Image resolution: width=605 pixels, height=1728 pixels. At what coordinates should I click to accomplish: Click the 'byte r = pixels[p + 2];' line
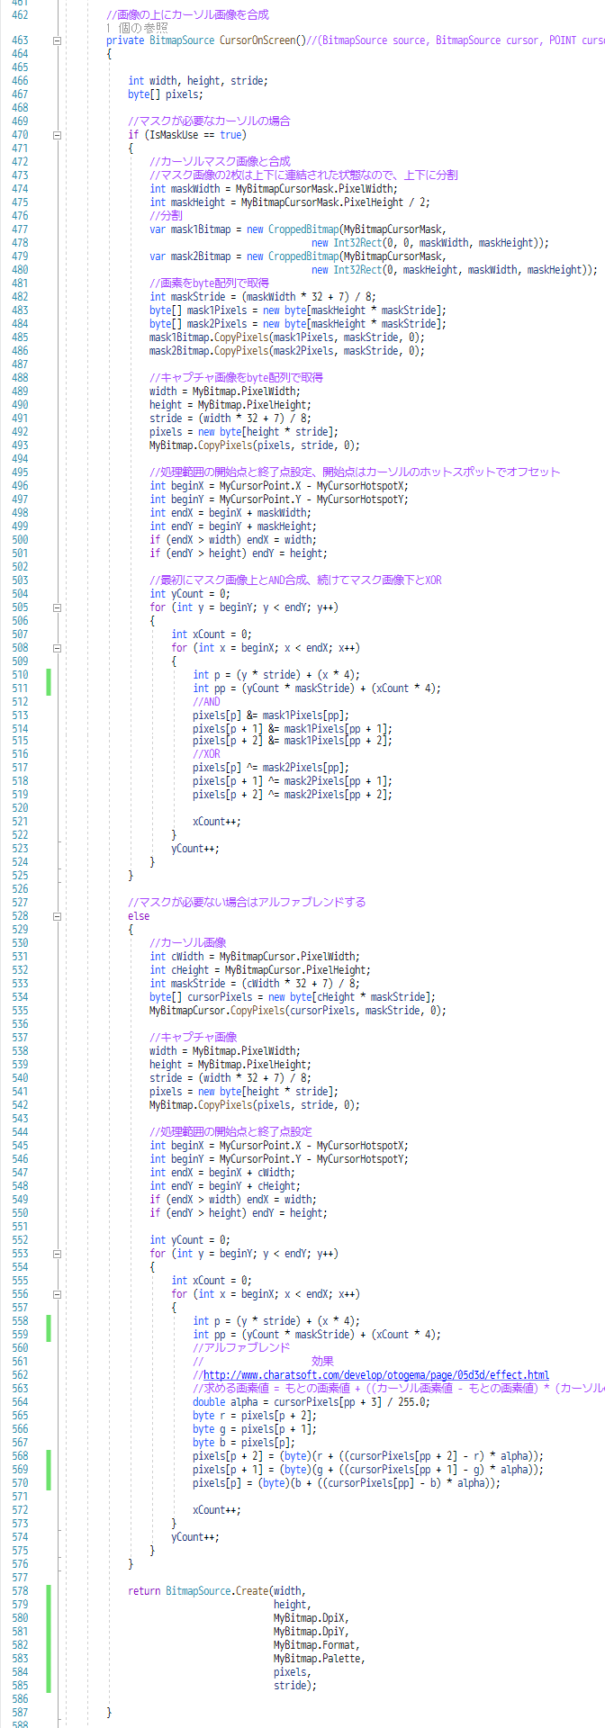coord(255,1416)
